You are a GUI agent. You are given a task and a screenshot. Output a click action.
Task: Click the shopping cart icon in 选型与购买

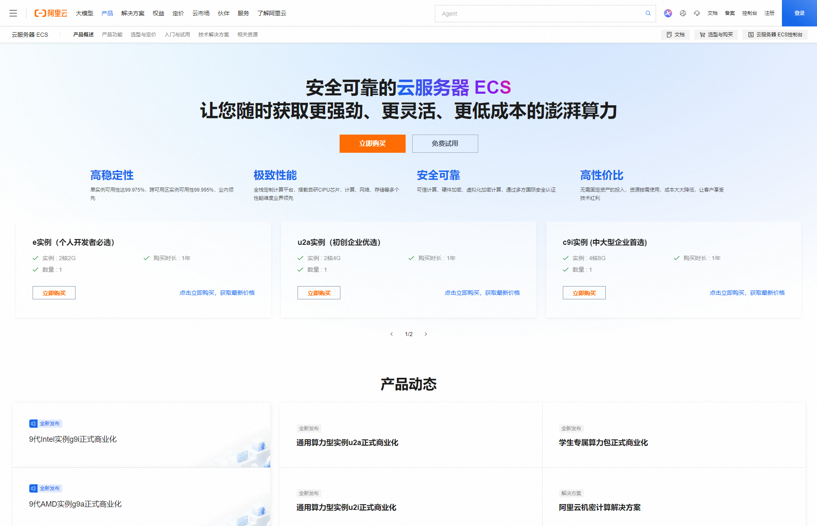pos(702,35)
